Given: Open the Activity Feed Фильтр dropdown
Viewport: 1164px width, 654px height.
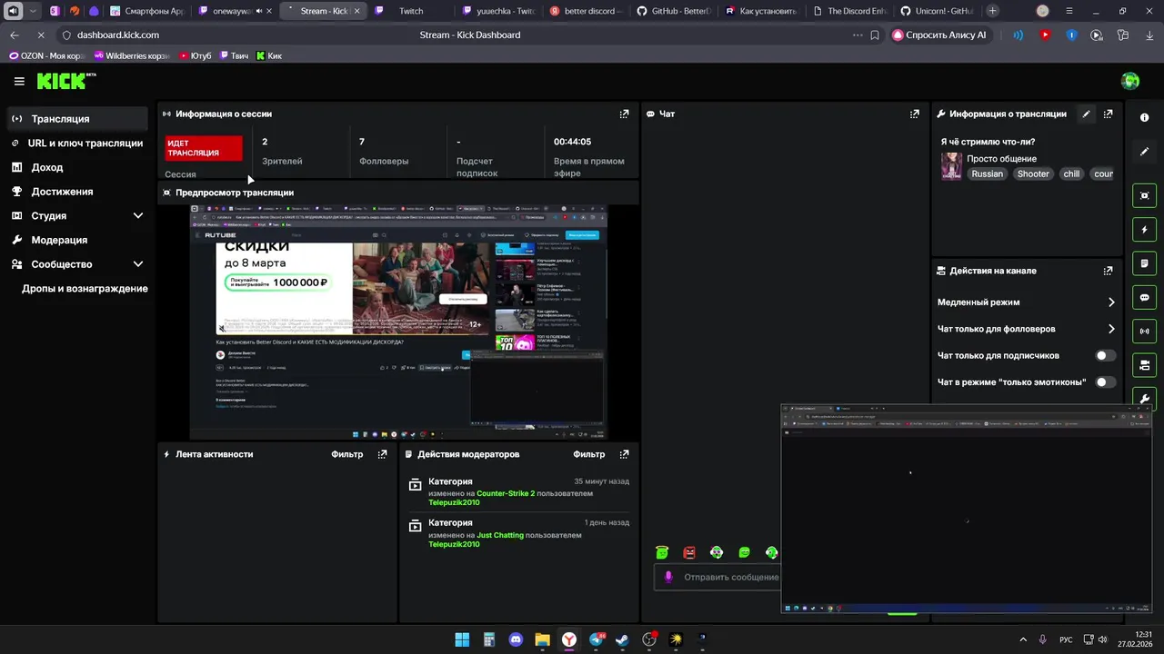Looking at the screenshot, I should pos(347,454).
